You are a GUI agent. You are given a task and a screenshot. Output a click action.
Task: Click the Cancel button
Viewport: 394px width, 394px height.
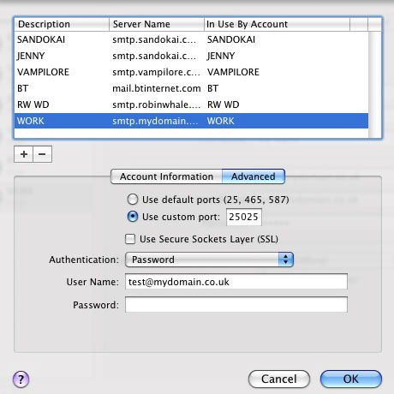pos(279,379)
